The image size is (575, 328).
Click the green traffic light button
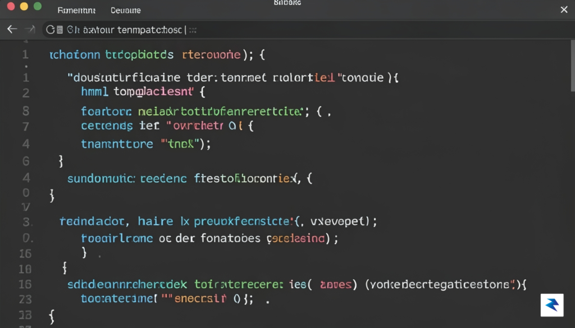(38, 6)
